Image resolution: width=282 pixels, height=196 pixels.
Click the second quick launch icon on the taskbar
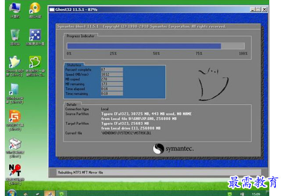37,194
